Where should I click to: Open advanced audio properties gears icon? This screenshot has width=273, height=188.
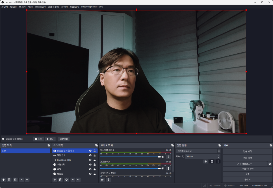pyautogui.click(x=103, y=180)
